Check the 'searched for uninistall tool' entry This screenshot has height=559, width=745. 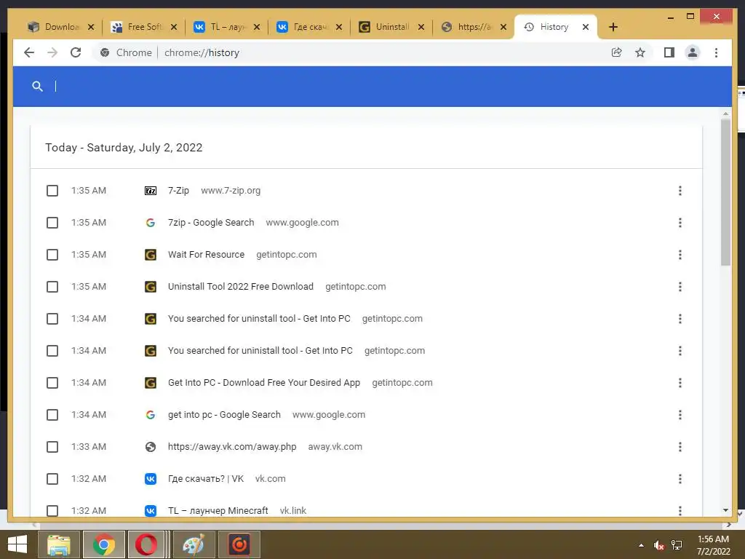tap(52, 351)
